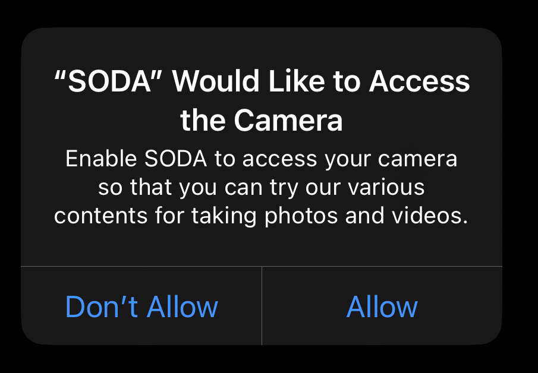538x373 pixels.
Task: Click the alert title mentioning SODA
Action: (x=262, y=101)
